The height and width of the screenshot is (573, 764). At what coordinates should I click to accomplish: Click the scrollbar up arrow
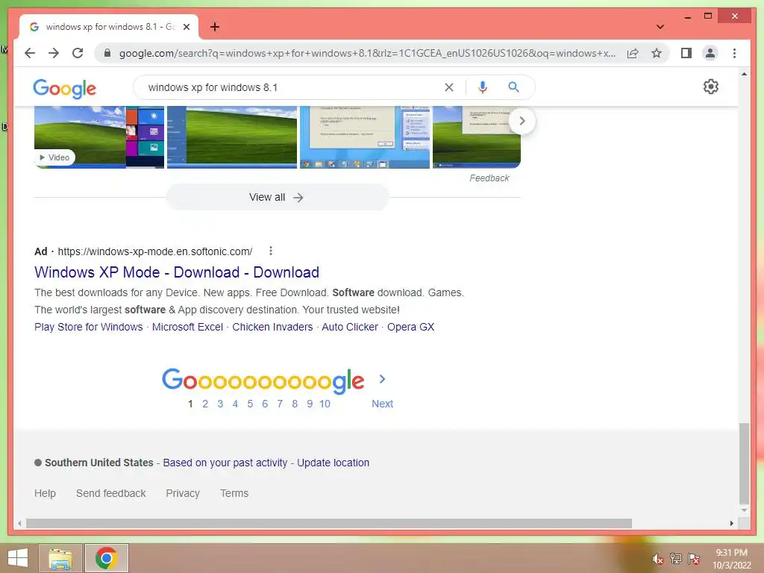[744, 74]
